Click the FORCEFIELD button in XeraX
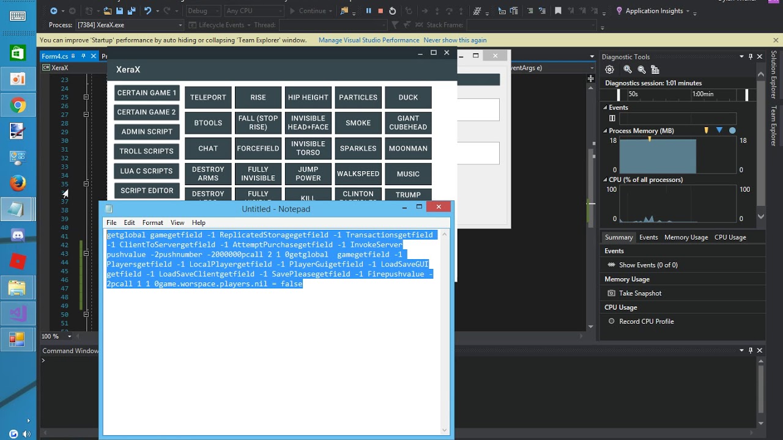Viewport: 783px width, 440px height. [x=258, y=148]
